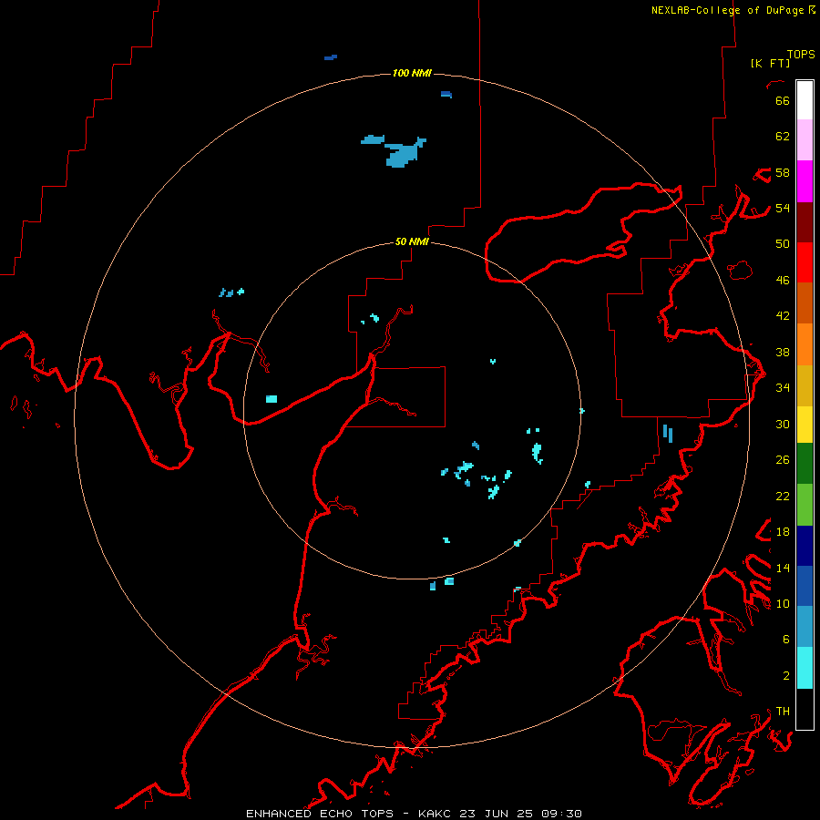This screenshot has width=820, height=820.
Task: Click the cyan legend swatch
Action: tap(805, 668)
